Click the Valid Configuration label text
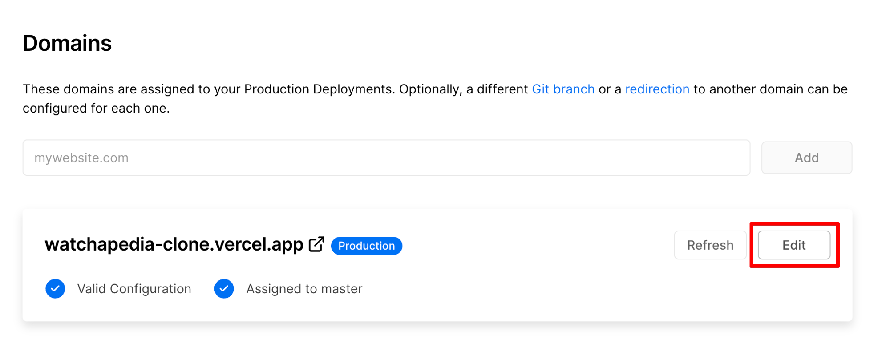Viewport: 890px width, 352px height. click(x=134, y=289)
